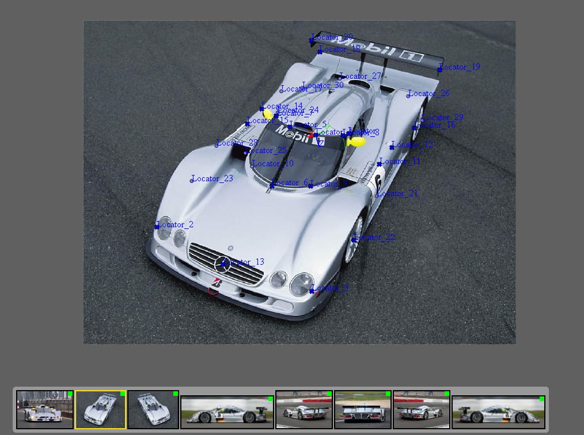584x435 pixels.
Task: Select Locator_21 marker near the side number
Action: [377, 196]
